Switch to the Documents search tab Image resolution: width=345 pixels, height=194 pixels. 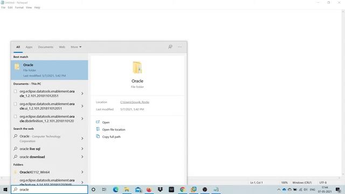tap(46, 47)
